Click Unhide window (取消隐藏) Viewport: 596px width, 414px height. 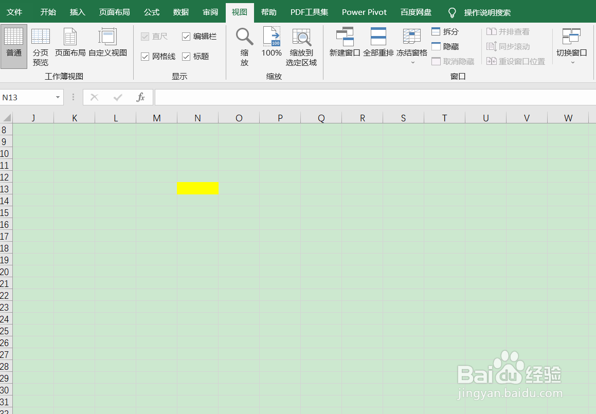tap(453, 61)
